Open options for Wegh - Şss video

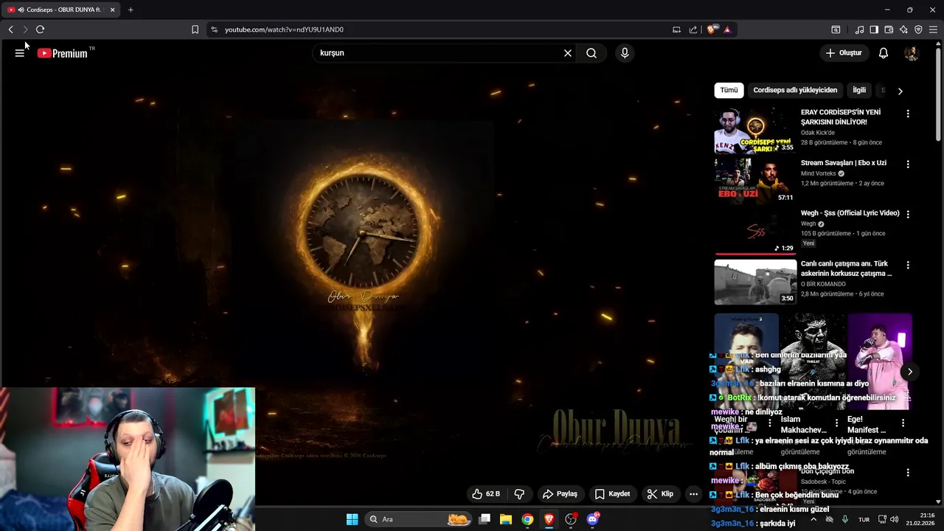coord(908,214)
